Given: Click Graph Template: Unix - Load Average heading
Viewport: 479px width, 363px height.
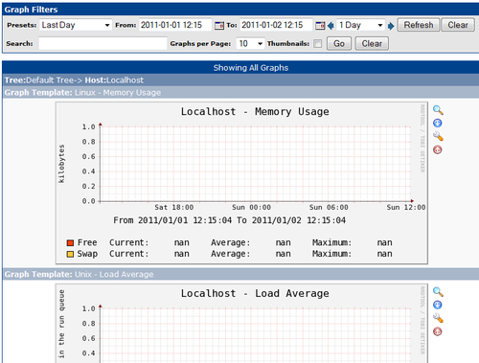Looking at the screenshot, I should tap(79, 274).
